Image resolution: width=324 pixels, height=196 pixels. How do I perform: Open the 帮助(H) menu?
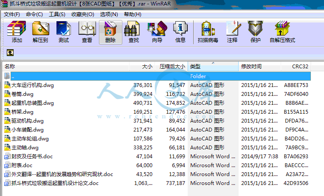pos(132,14)
